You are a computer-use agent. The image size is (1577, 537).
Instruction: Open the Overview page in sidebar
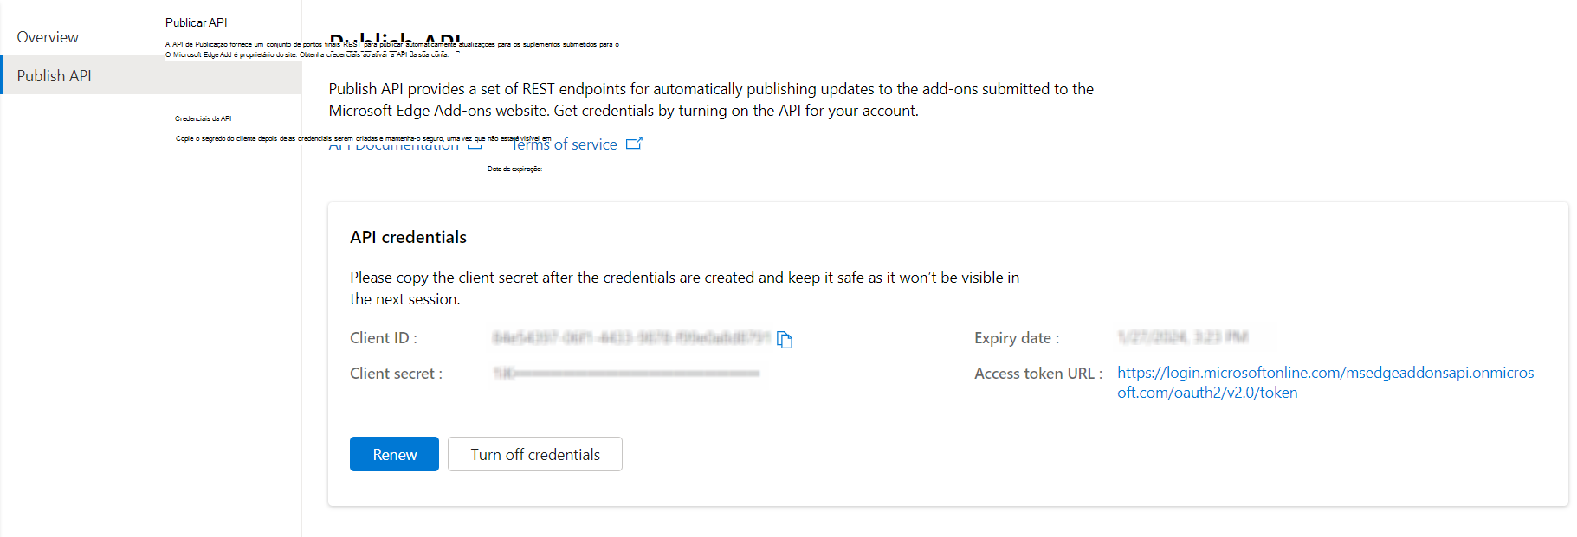click(48, 37)
